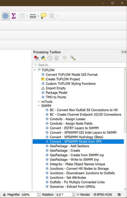Open the Processing Toolbox gear icon in toolbar
Image resolution: width=127 pixels, height=198 pixels.
[5, 16]
